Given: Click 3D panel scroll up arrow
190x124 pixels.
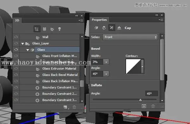Looking at the screenshot, I should [x=82, y=37].
